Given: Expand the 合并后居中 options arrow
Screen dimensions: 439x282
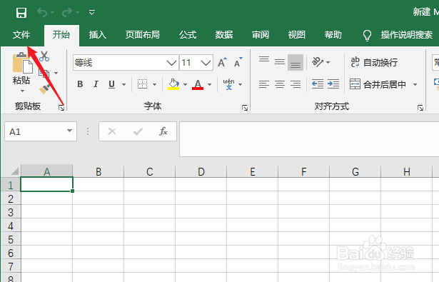Looking at the screenshot, I should (415, 84).
